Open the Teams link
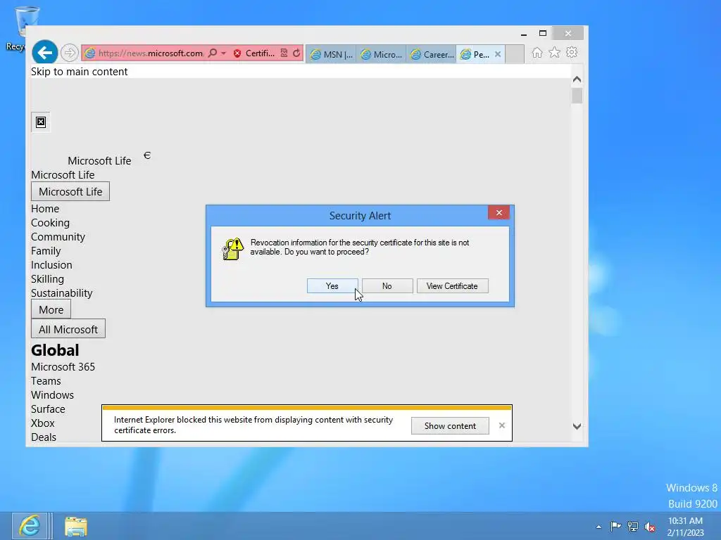 point(46,381)
